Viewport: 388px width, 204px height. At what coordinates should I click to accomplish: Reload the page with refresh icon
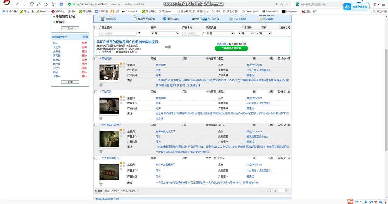(32, 4)
